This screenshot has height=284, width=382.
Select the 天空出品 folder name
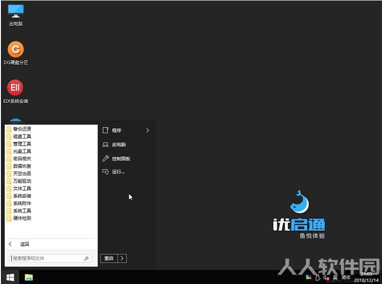click(22, 173)
